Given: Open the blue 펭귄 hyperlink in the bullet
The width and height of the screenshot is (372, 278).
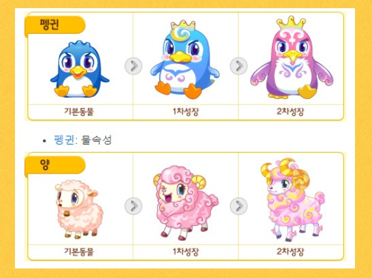Looking at the screenshot, I should click(x=64, y=140).
